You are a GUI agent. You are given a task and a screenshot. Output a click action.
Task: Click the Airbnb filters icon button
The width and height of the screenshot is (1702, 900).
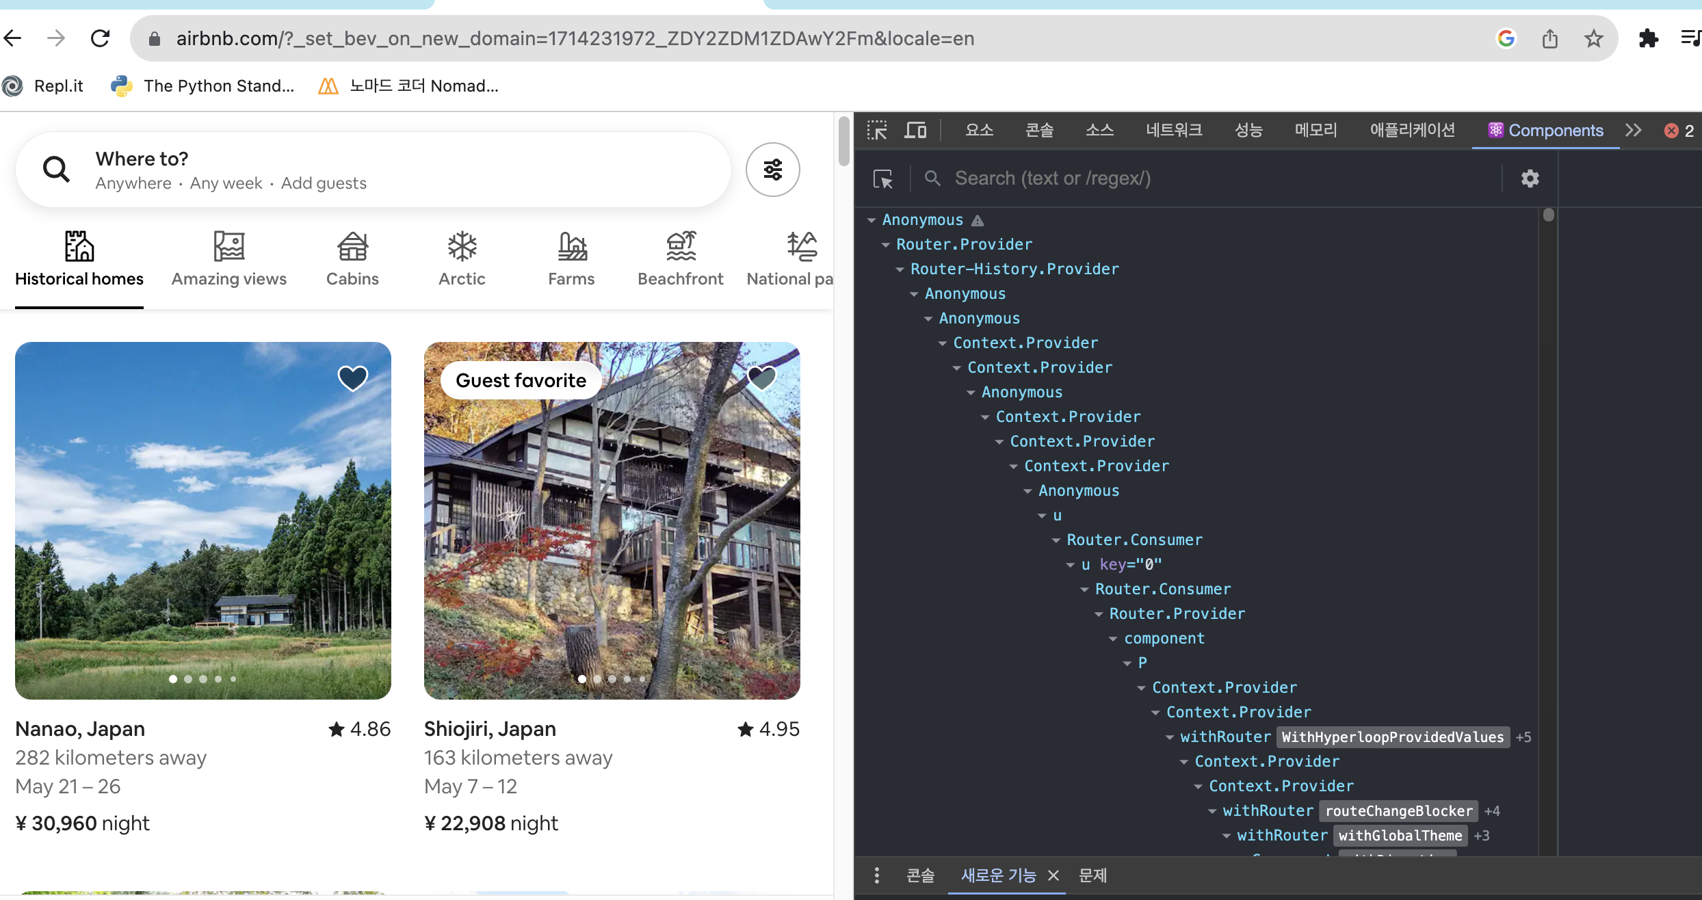click(772, 170)
